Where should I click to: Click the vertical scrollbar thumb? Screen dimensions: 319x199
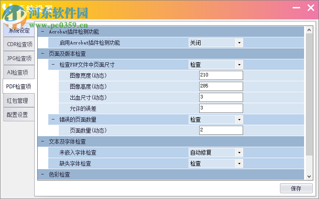pos(309,94)
